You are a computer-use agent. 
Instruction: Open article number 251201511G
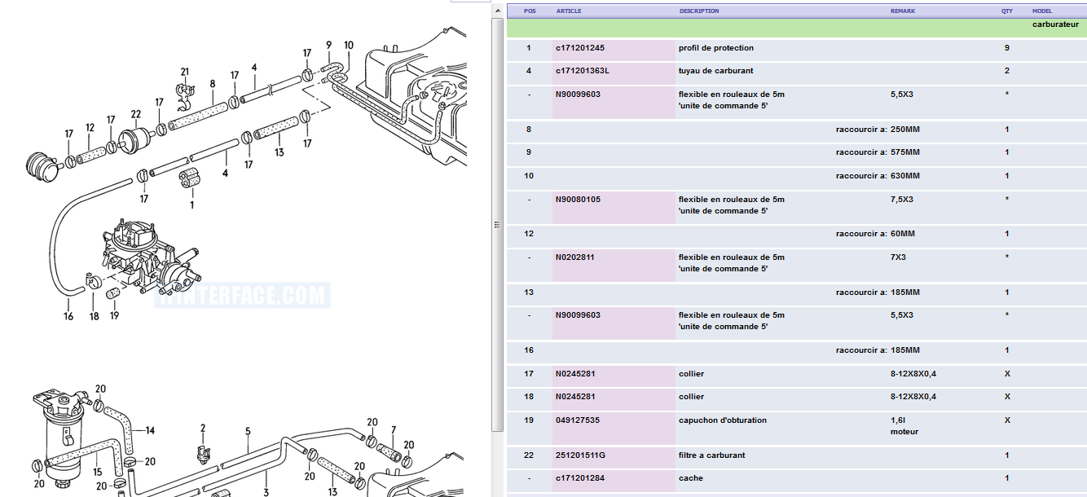tap(580, 455)
